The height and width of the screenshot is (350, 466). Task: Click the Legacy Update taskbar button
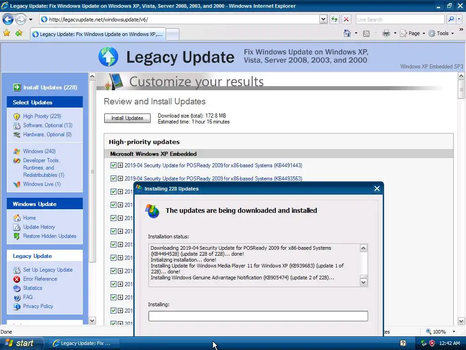[x=84, y=343]
